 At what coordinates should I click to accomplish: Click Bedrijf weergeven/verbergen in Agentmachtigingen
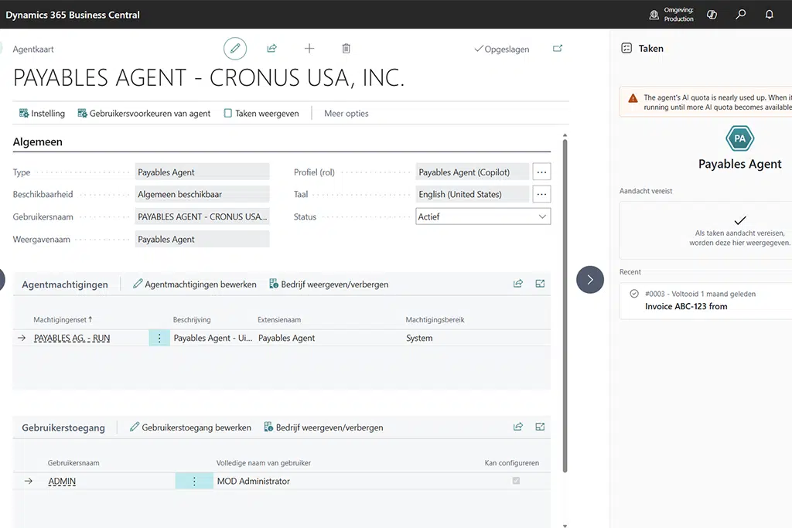click(329, 284)
